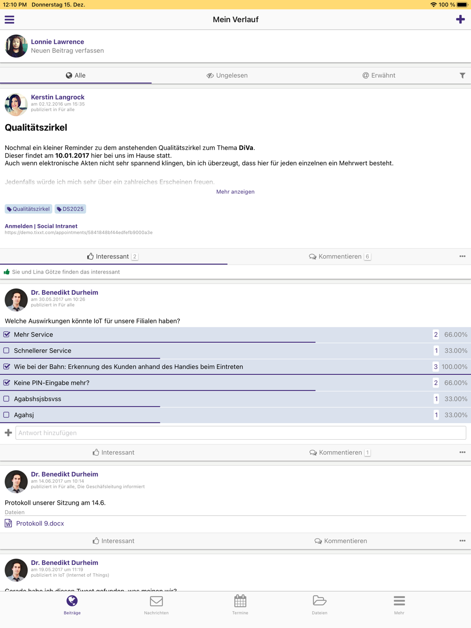Select the Qualitätszirkel tag
Viewport: 471px width, 628px height.
[x=28, y=209]
